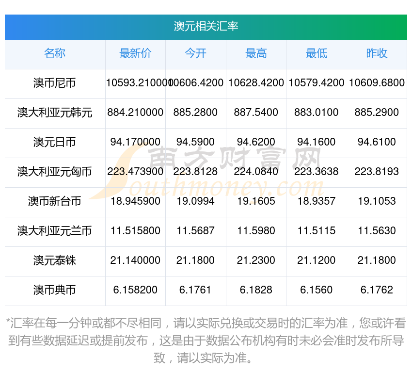Click the value 11.5687

pos(195,231)
